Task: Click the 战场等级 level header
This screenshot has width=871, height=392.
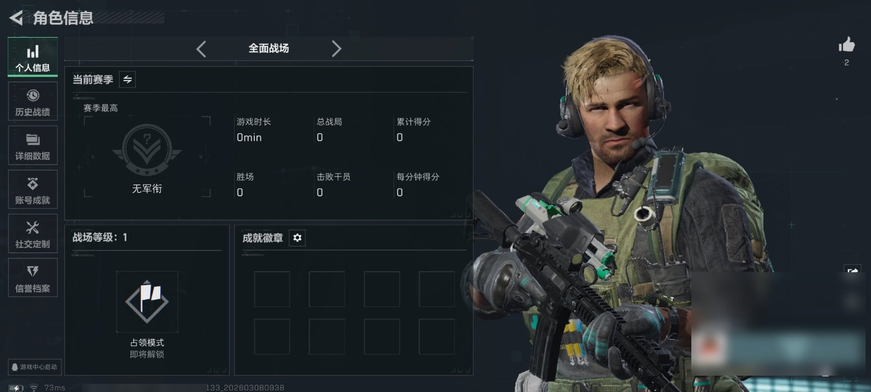Action: (100, 237)
